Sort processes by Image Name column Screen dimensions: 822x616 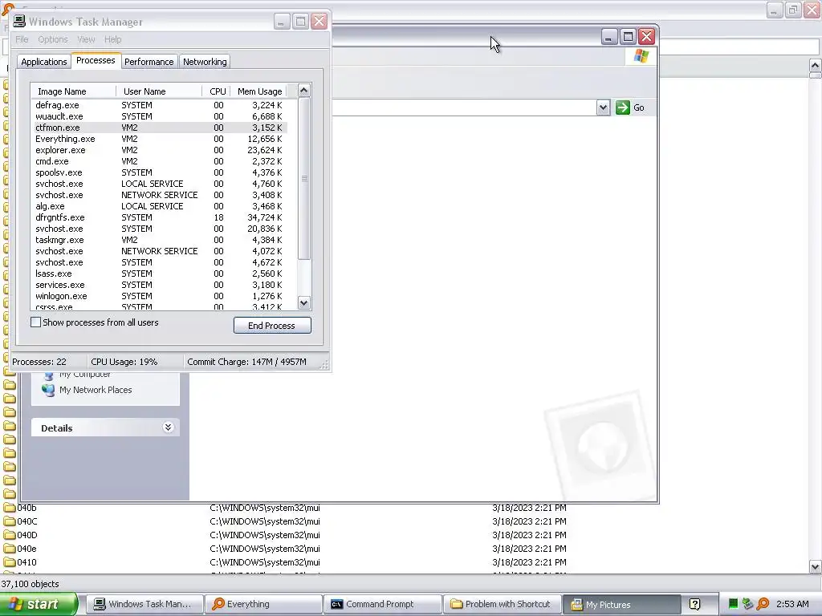[x=73, y=91]
